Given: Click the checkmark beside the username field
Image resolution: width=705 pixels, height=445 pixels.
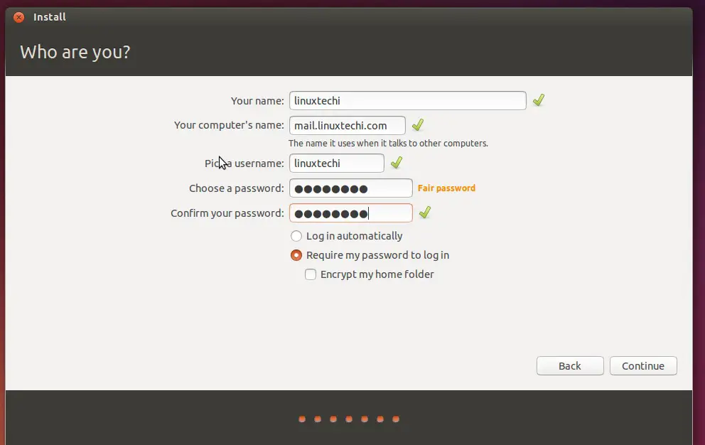Looking at the screenshot, I should [396, 162].
